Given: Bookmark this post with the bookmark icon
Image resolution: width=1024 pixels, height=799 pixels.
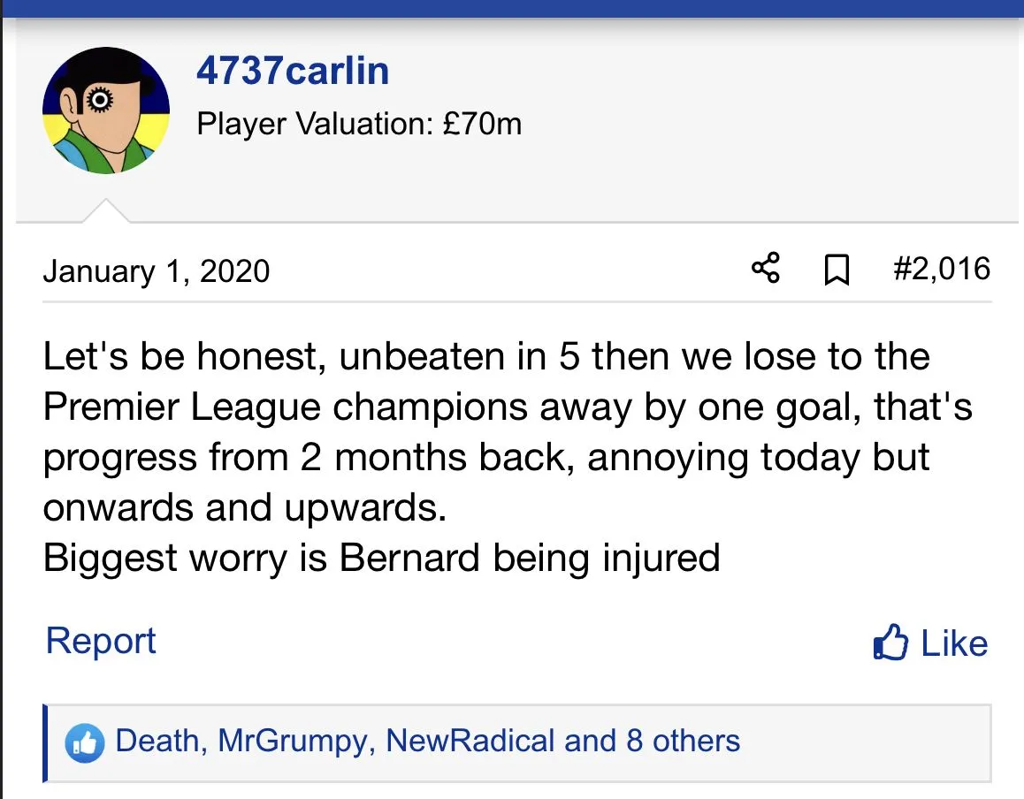Looking at the screenshot, I should (836, 270).
